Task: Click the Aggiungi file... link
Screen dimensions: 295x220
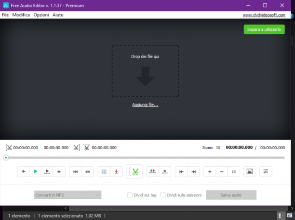Action: [145, 104]
